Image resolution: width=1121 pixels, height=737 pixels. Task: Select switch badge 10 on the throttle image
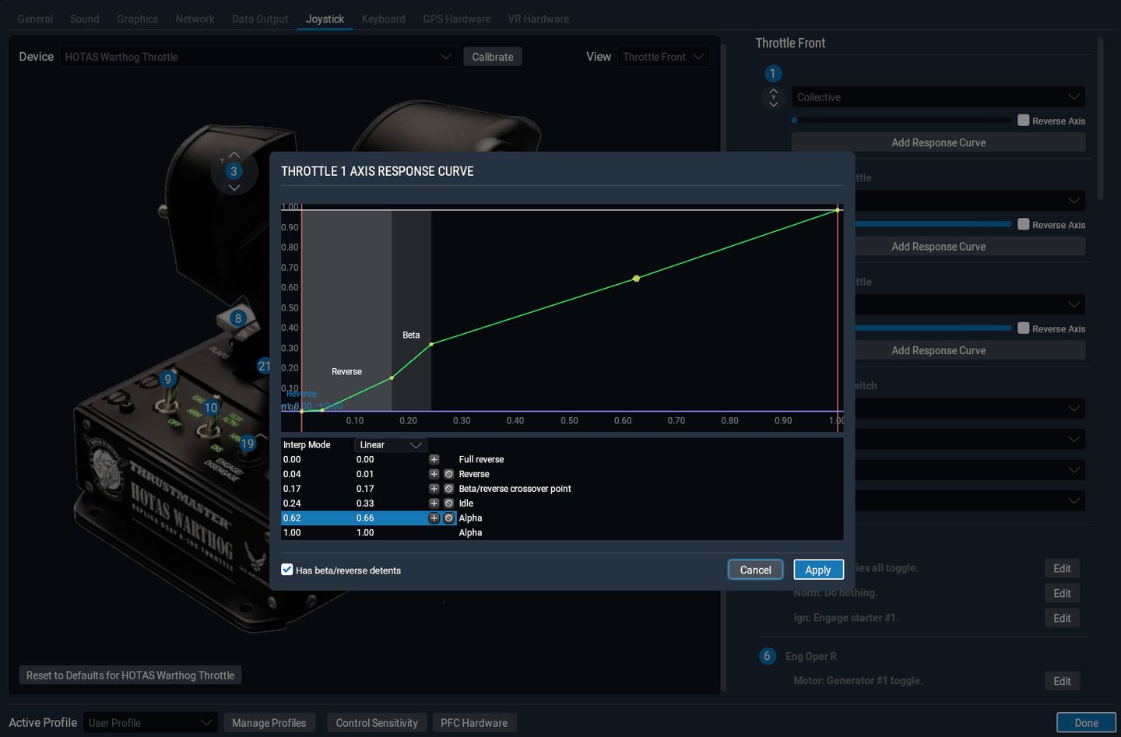click(210, 408)
